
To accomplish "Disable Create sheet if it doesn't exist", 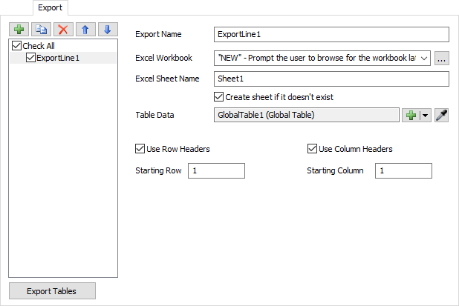I will [x=218, y=96].
